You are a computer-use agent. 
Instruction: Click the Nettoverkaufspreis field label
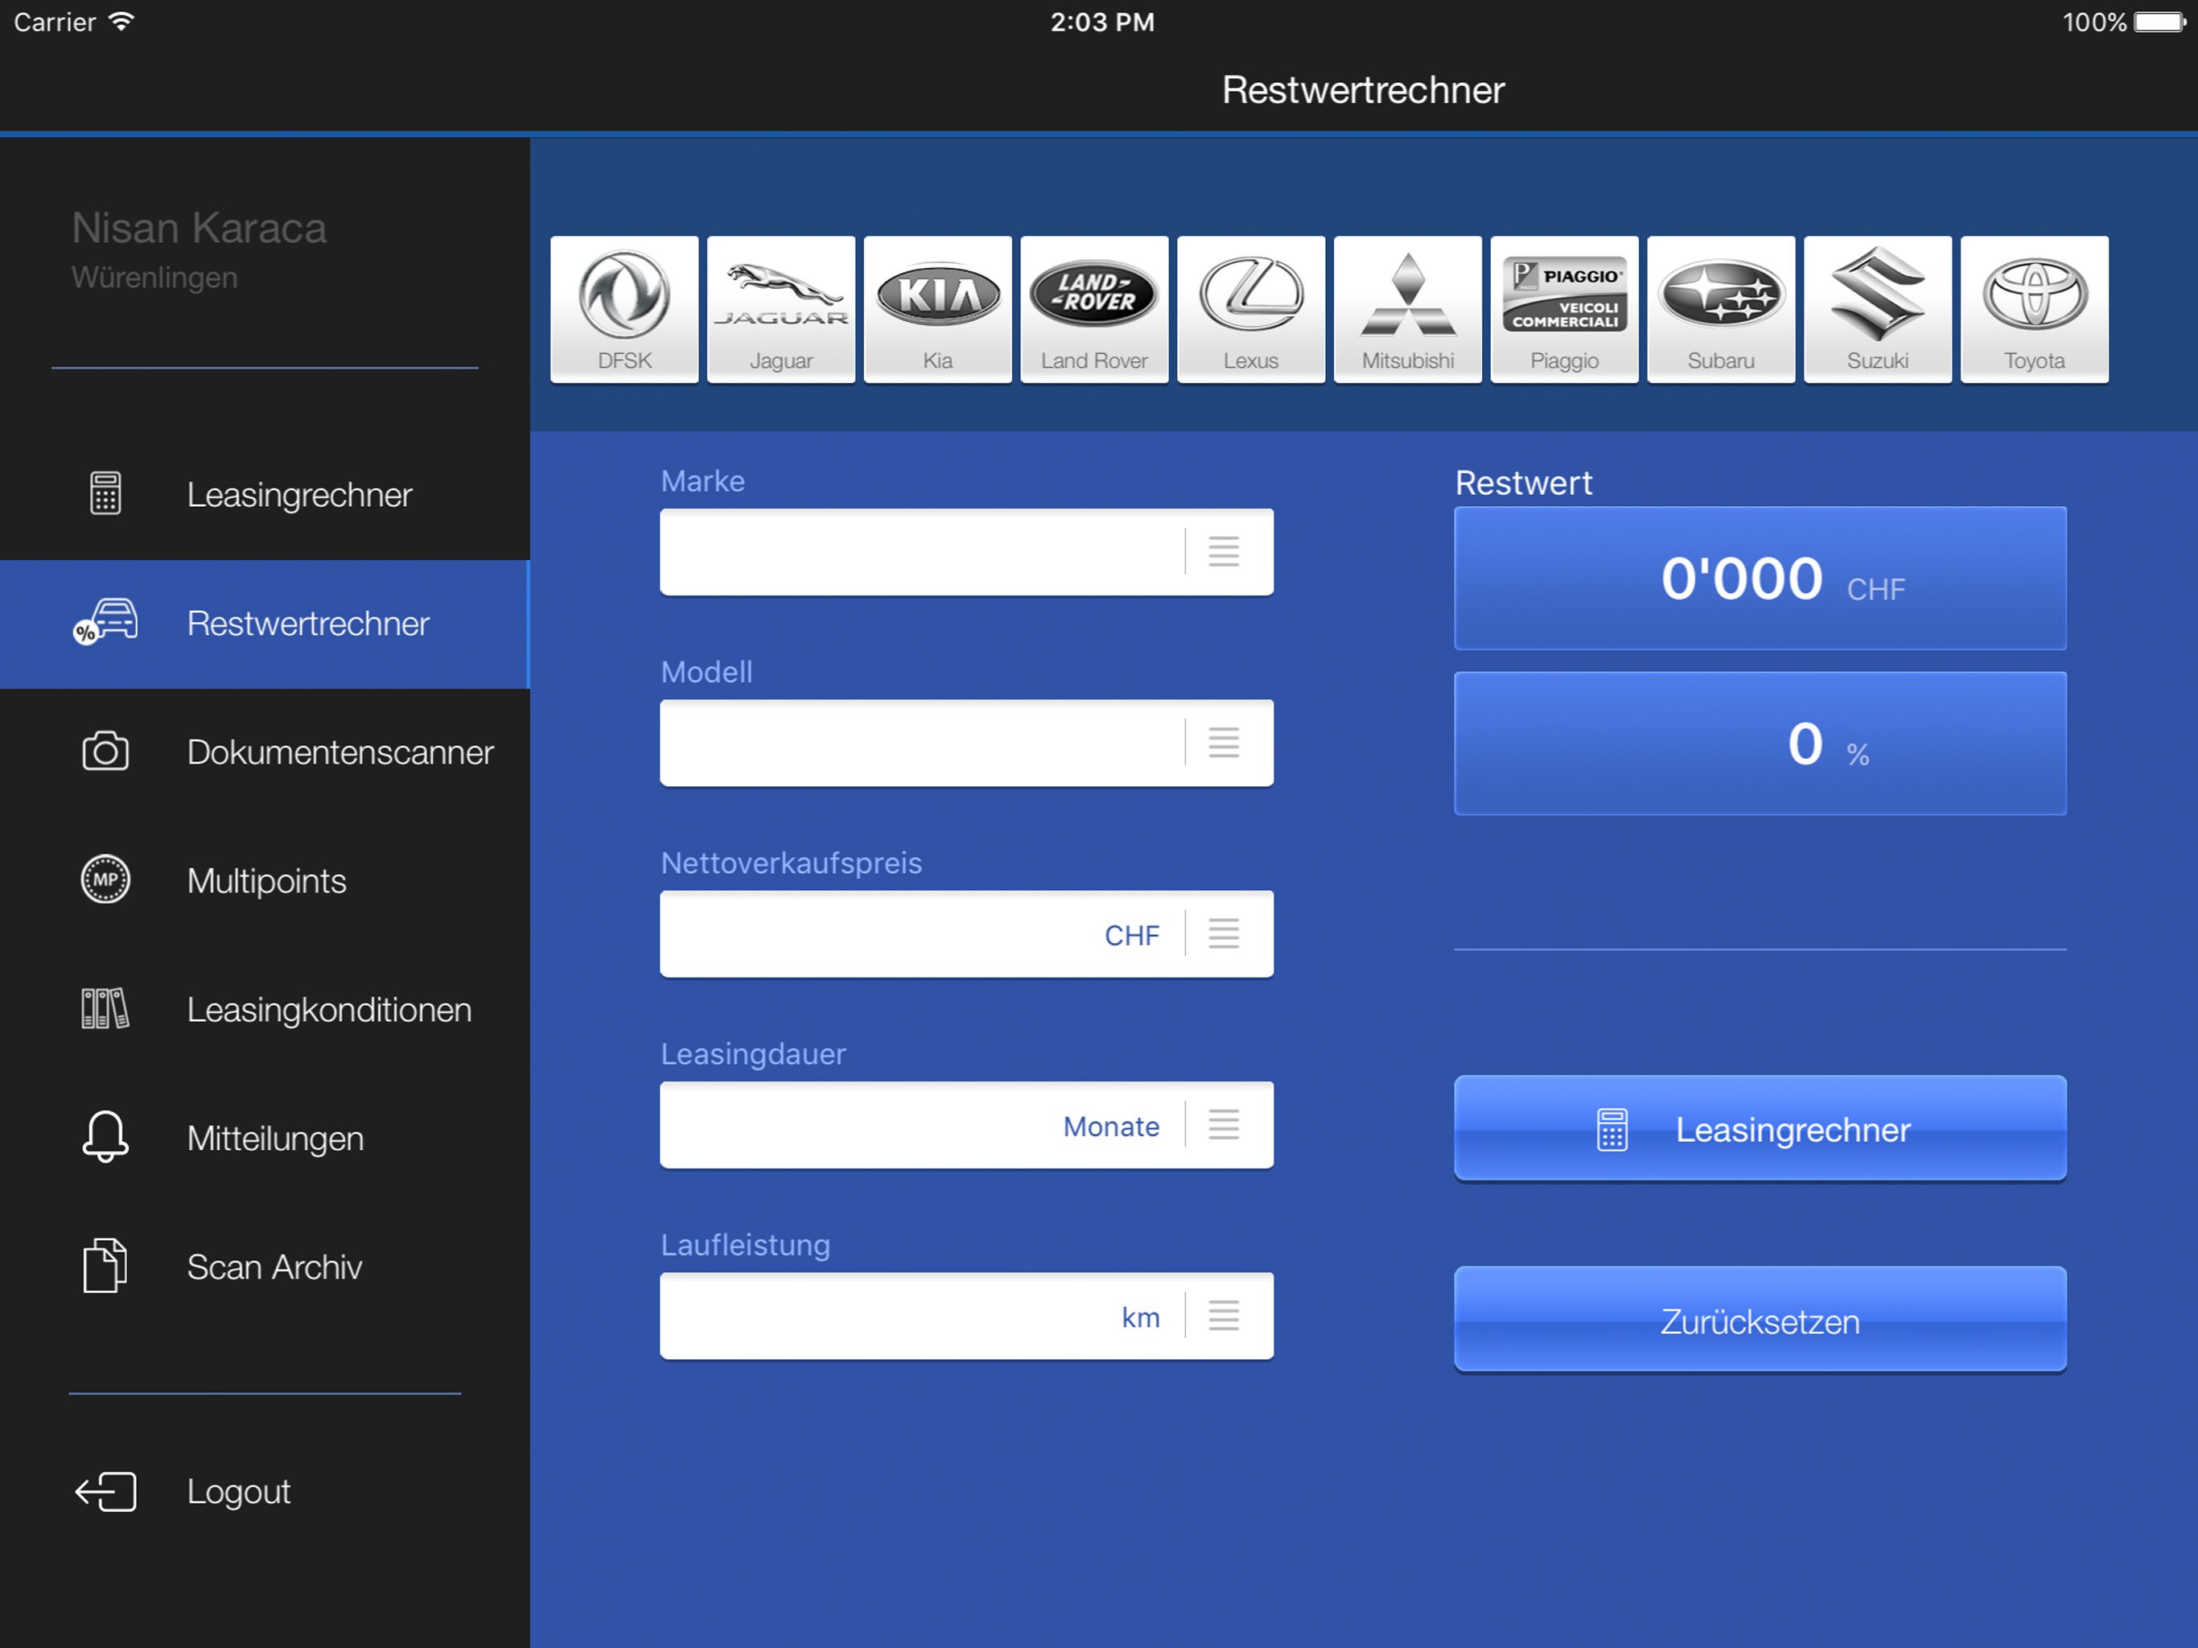791,863
